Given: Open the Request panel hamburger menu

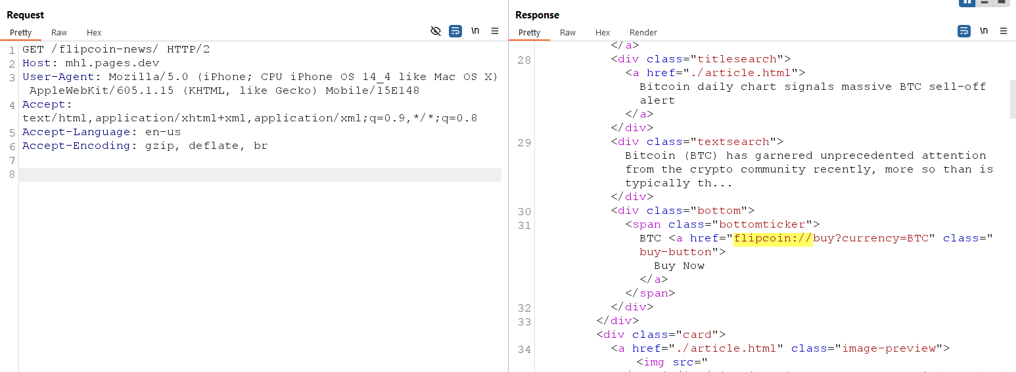Looking at the screenshot, I should [495, 31].
